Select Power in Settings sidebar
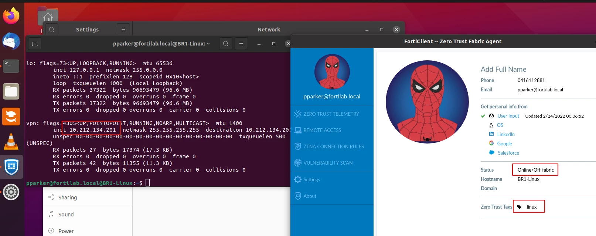Screen dimensions: 596x236 click(88, 230)
